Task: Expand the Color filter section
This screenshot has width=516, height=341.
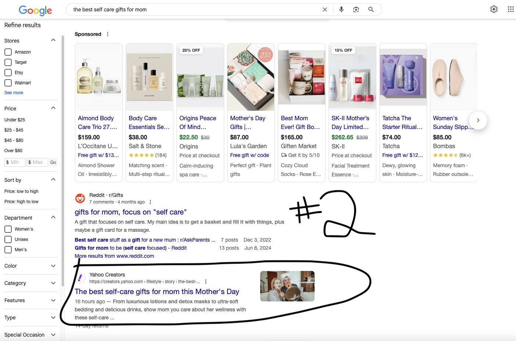Action: click(53, 266)
